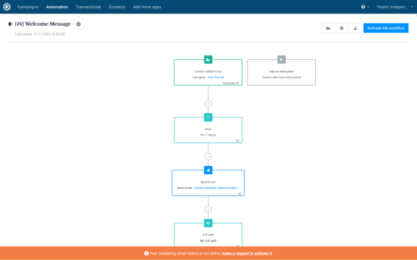The width and height of the screenshot is (417, 260).
Task: Open the Your first list link
Action: (x=216, y=77)
